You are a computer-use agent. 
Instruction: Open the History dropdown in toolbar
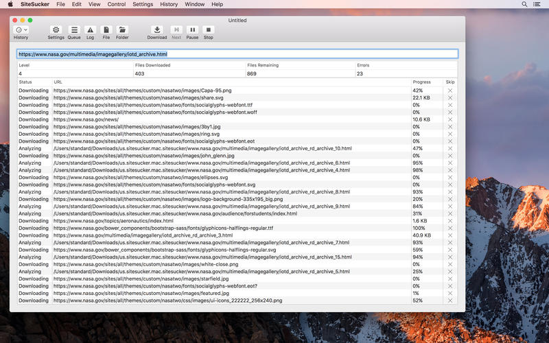21,30
